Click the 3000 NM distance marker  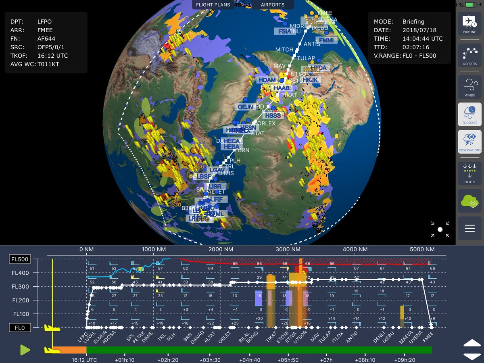[x=288, y=249]
